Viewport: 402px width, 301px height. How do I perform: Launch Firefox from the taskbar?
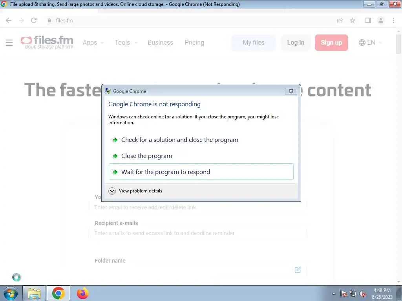tap(82, 293)
